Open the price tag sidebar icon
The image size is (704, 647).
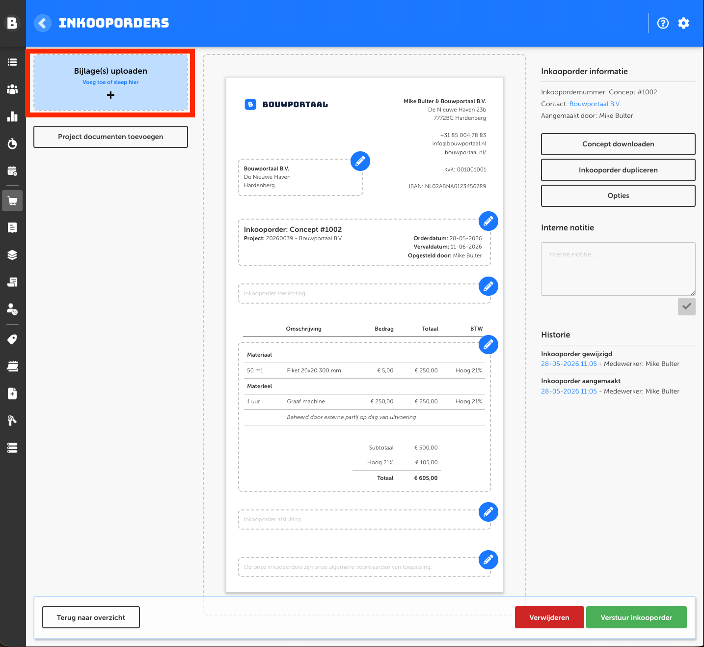(12, 339)
